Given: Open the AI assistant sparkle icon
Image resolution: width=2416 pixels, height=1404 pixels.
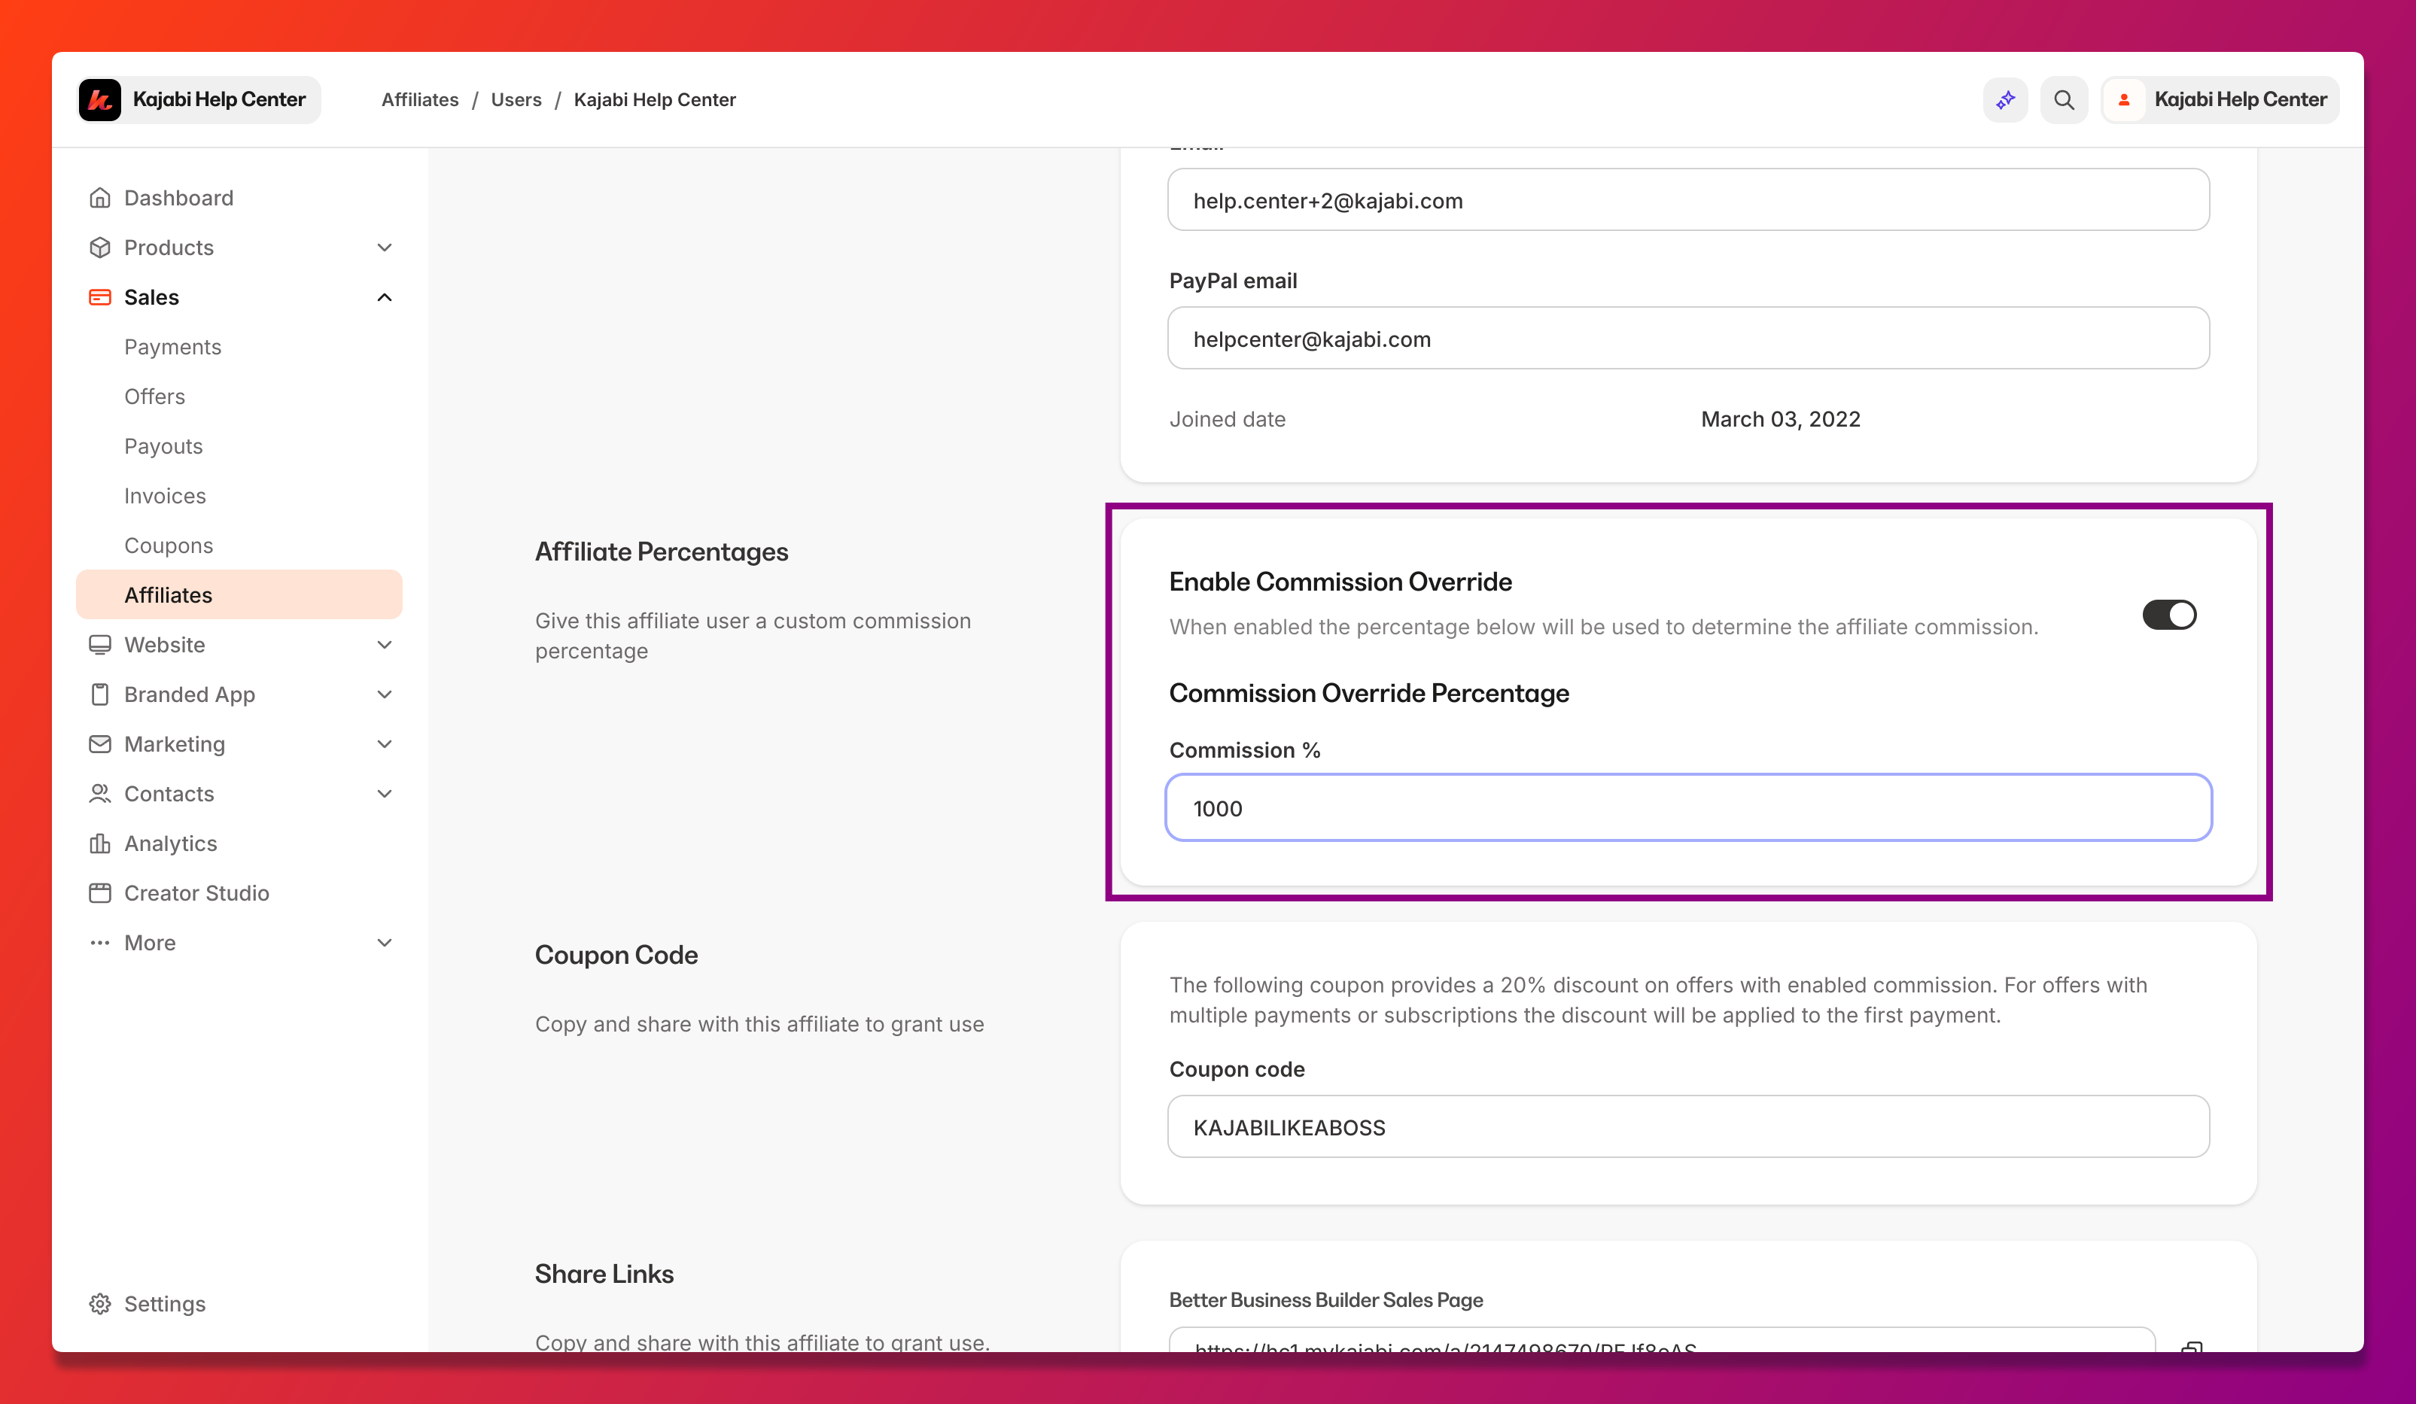Looking at the screenshot, I should (x=2005, y=99).
